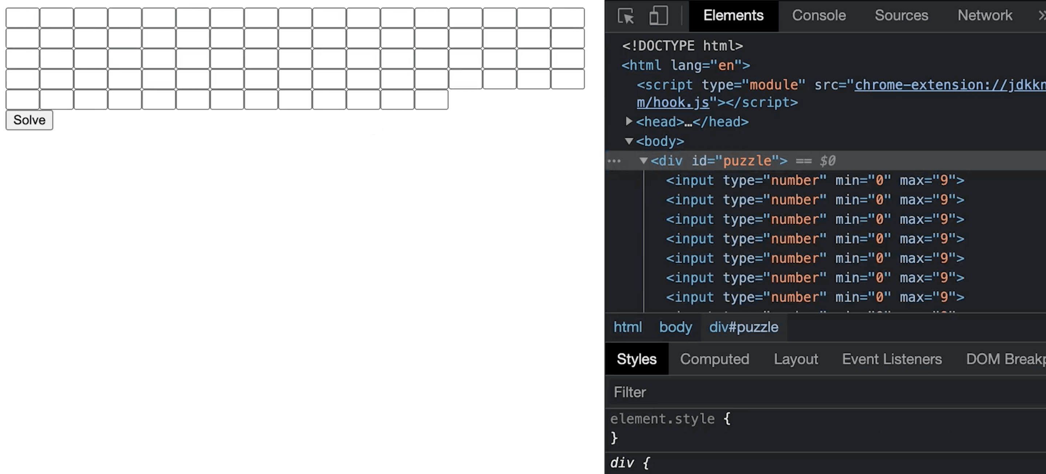Open the Event Listeners pane tab
The width and height of the screenshot is (1046, 474).
(892, 359)
